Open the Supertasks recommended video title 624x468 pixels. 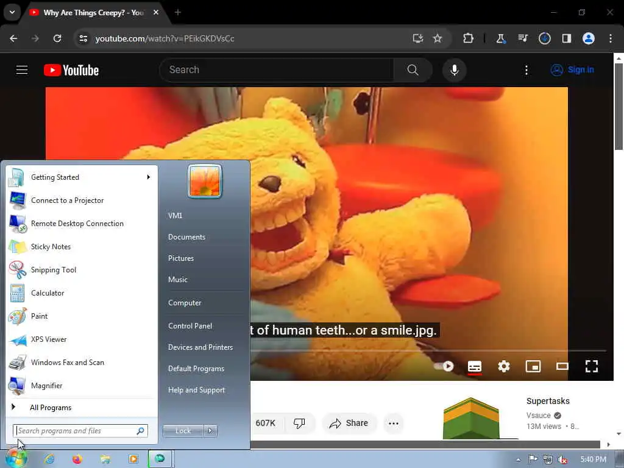pos(548,401)
